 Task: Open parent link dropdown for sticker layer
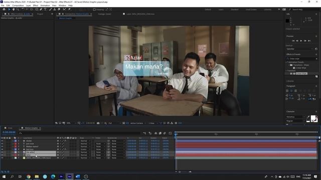118,141
